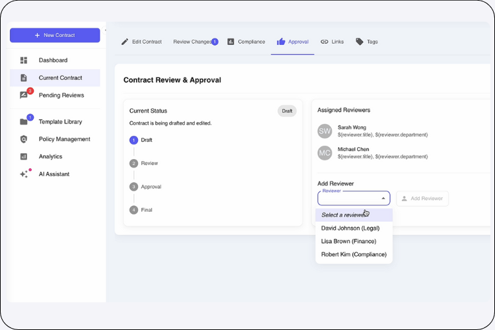Select Lisa Brown (Finance) option
Screen dimensions: 495x330
(x=353, y=241)
